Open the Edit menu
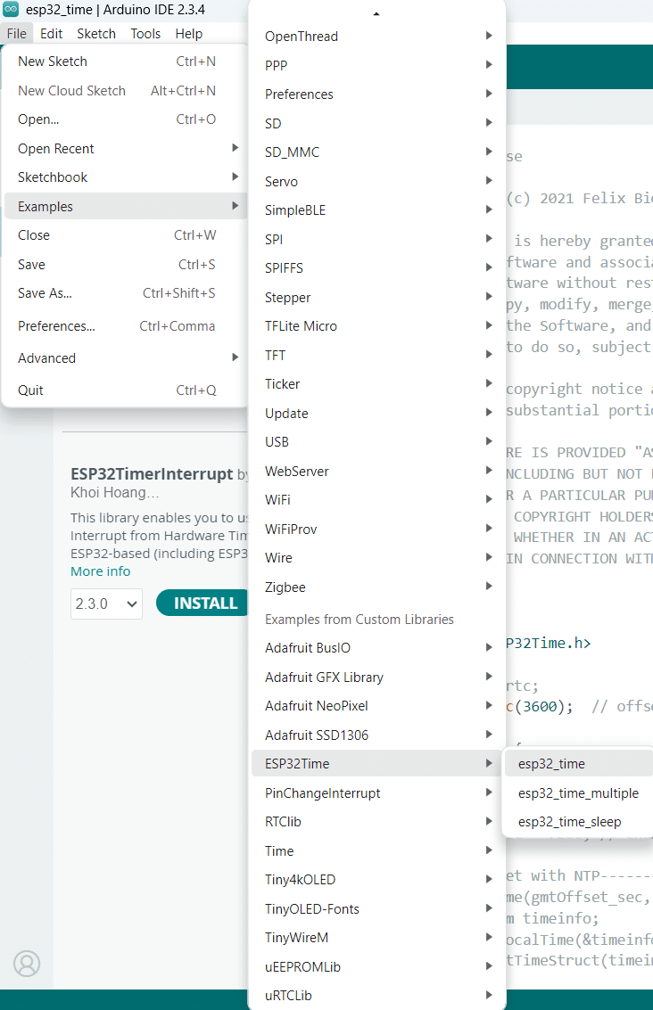The height and width of the screenshot is (1010, 653). coord(51,34)
